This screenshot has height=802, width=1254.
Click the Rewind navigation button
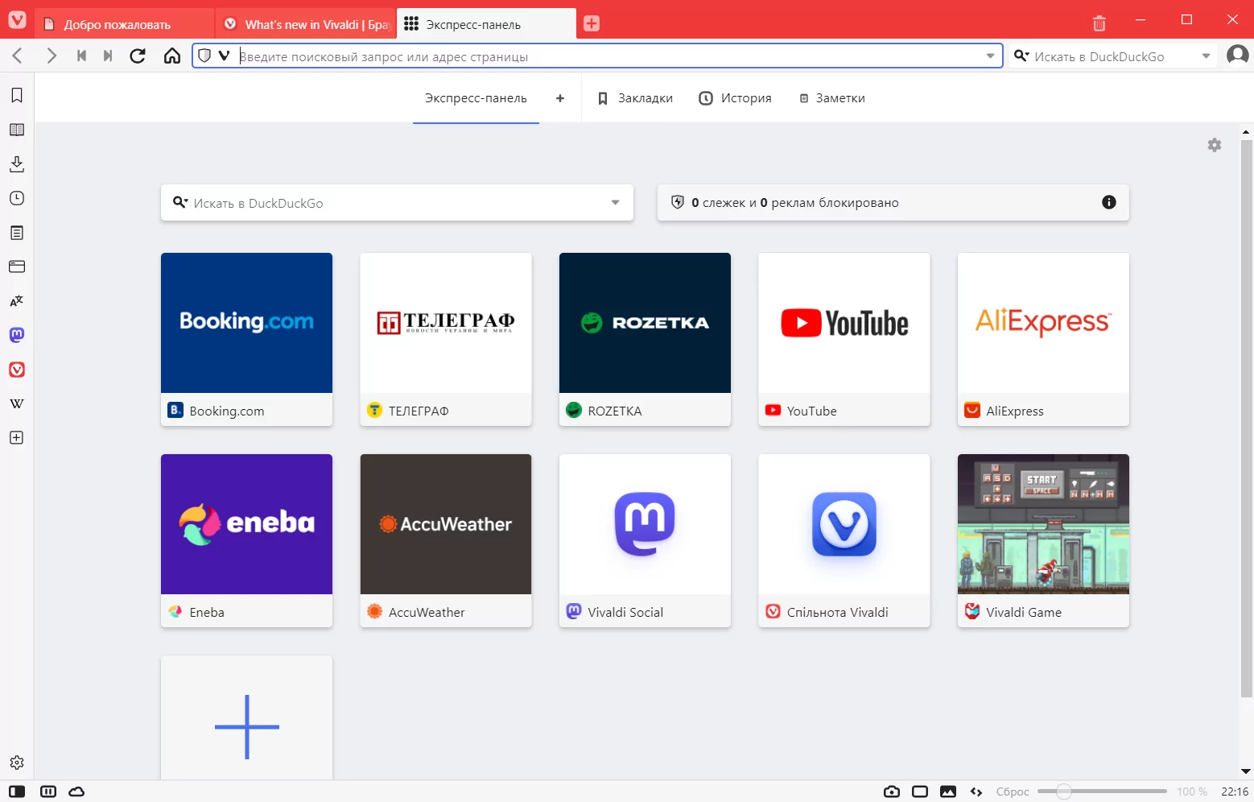[81, 56]
